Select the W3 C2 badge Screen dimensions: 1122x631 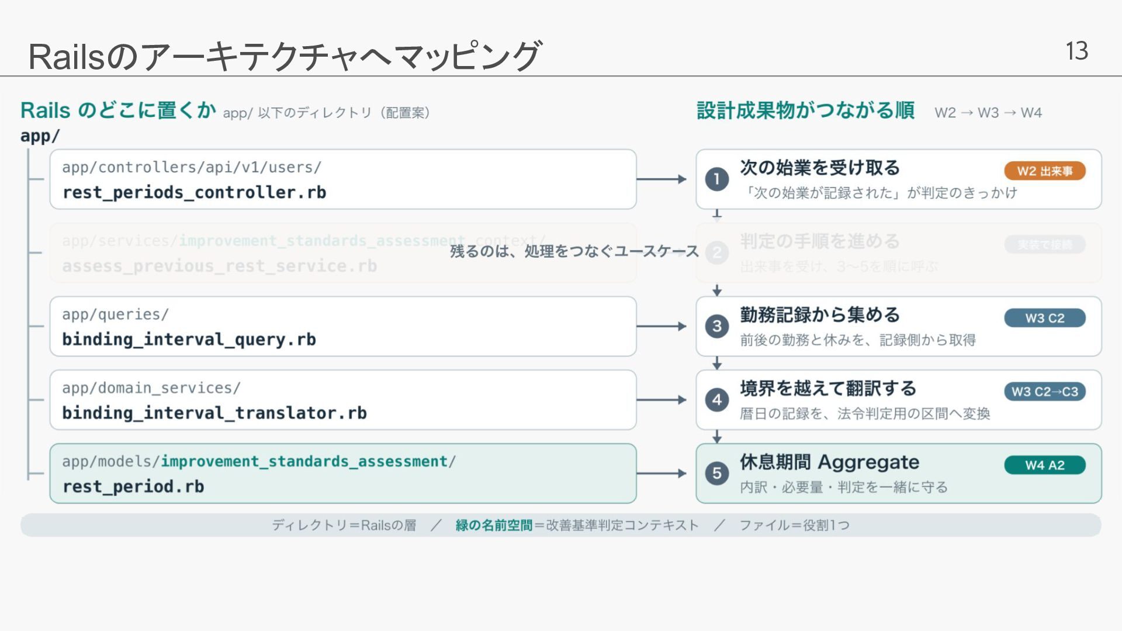pyautogui.click(x=1045, y=318)
